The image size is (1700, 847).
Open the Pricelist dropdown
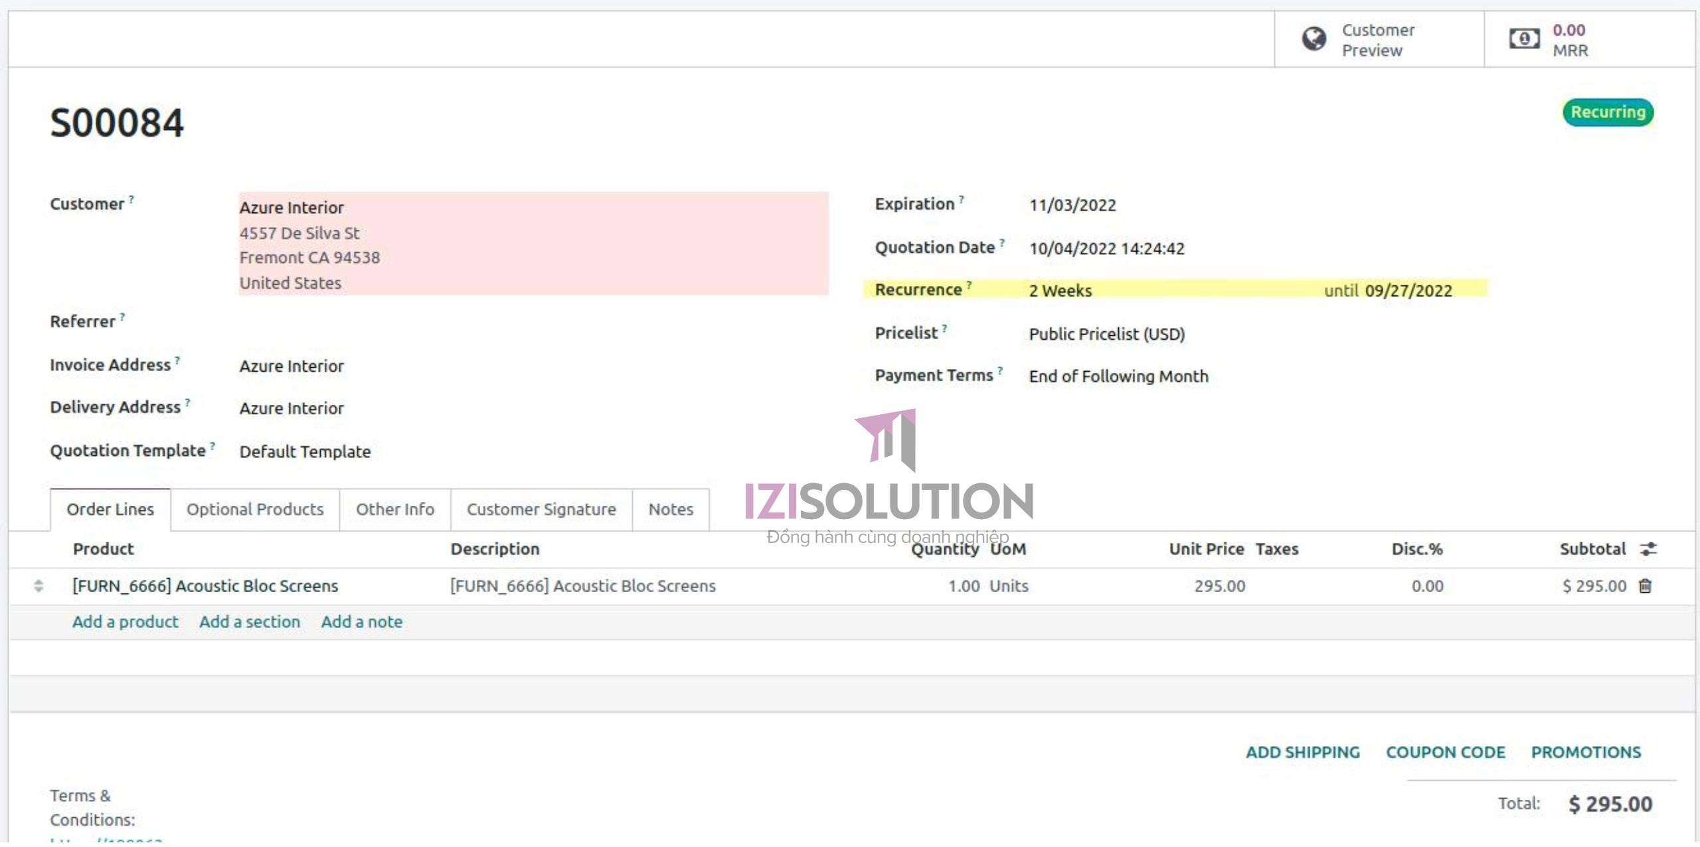click(x=1107, y=334)
